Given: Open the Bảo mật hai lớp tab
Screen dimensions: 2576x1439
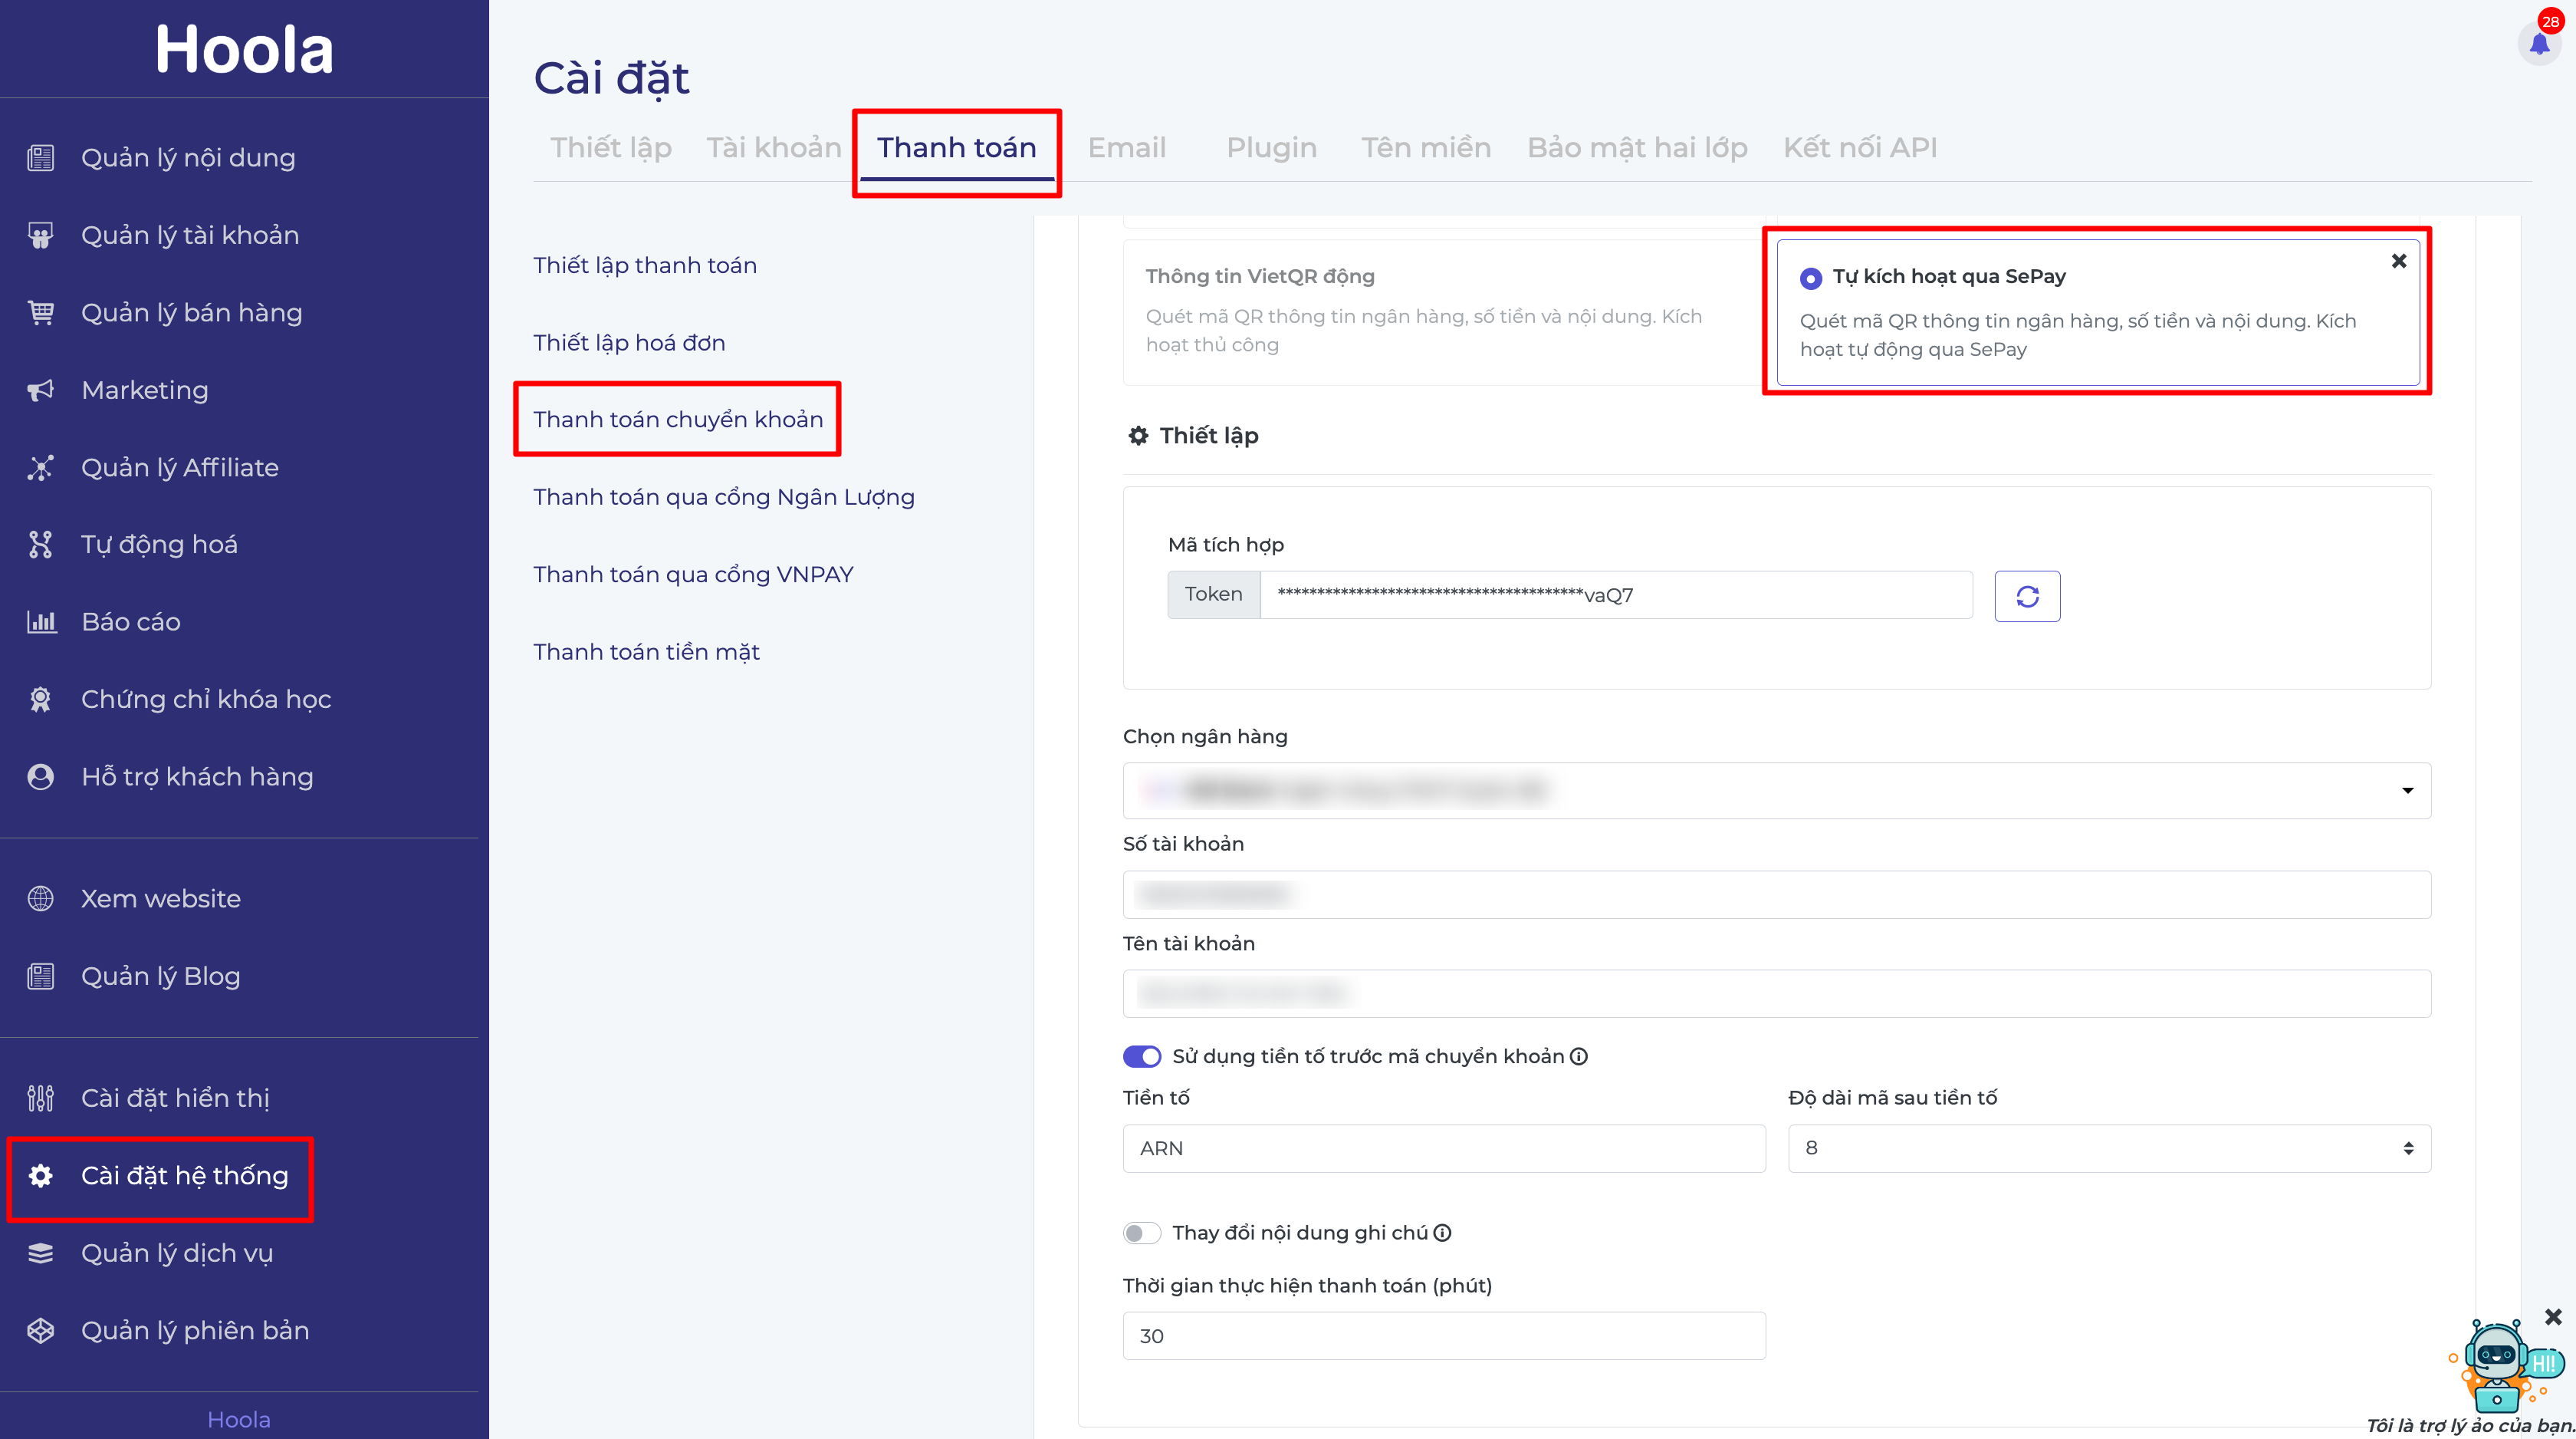Looking at the screenshot, I should (1636, 148).
